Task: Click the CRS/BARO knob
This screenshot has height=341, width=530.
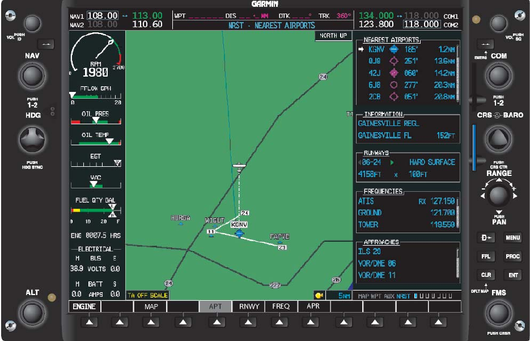Action: [x=499, y=138]
